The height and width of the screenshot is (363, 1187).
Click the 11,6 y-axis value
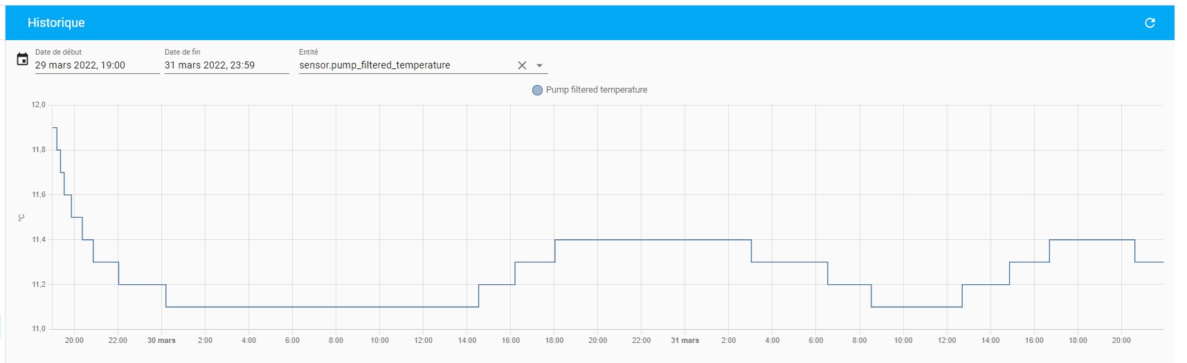click(38, 195)
